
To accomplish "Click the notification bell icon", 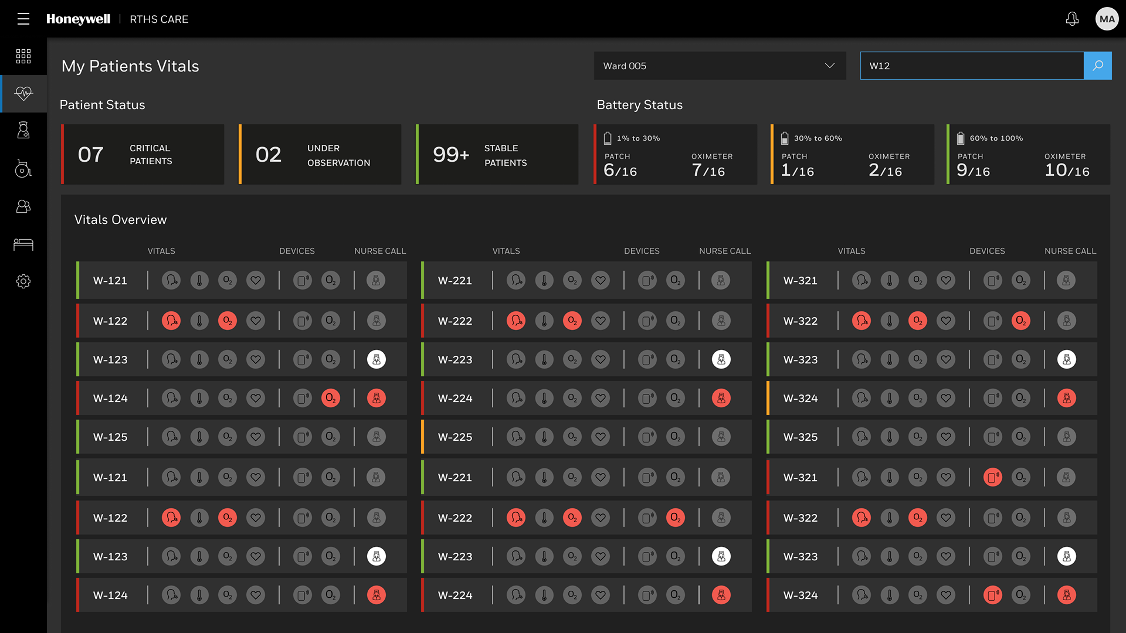I will [x=1072, y=19].
